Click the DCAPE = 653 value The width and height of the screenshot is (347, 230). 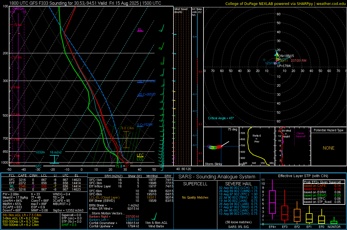[12, 207]
